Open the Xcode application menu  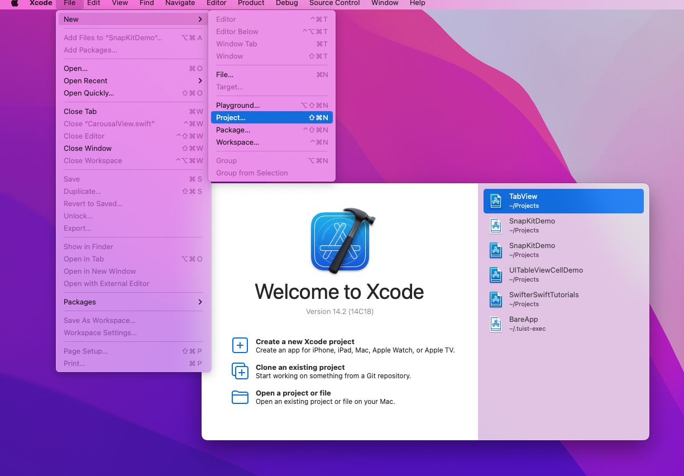tap(41, 3)
